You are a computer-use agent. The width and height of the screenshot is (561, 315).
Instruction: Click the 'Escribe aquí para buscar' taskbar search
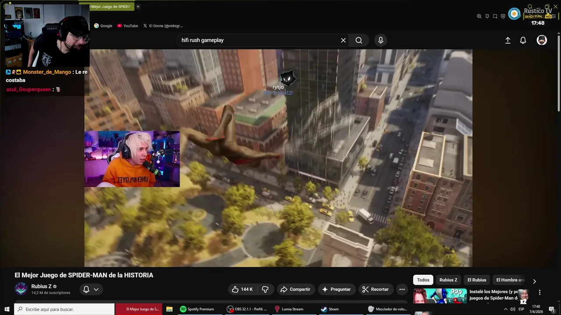point(64,309)
